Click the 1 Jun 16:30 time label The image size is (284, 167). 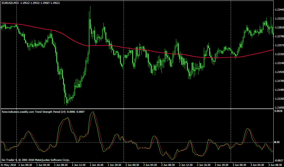[x=97, y=165]
